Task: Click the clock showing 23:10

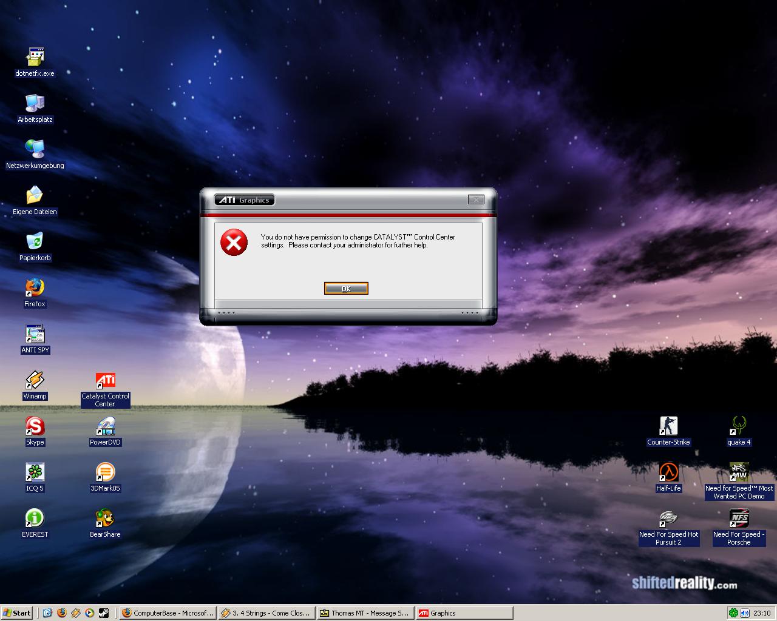Action: [x=762, y=613]
